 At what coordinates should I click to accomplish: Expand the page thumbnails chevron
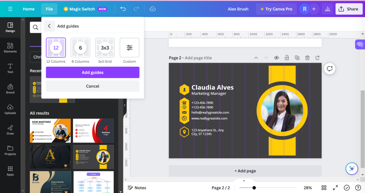click(244, 181)
